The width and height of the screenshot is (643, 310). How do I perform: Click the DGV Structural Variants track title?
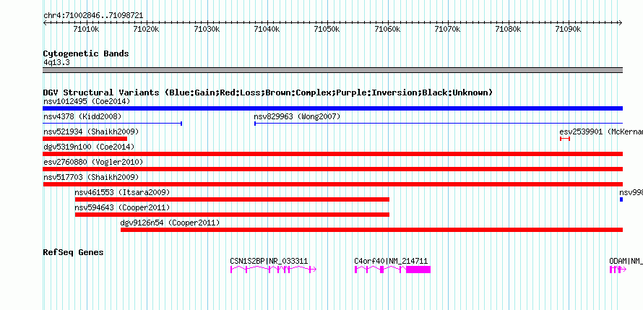(x=268, y=92)
